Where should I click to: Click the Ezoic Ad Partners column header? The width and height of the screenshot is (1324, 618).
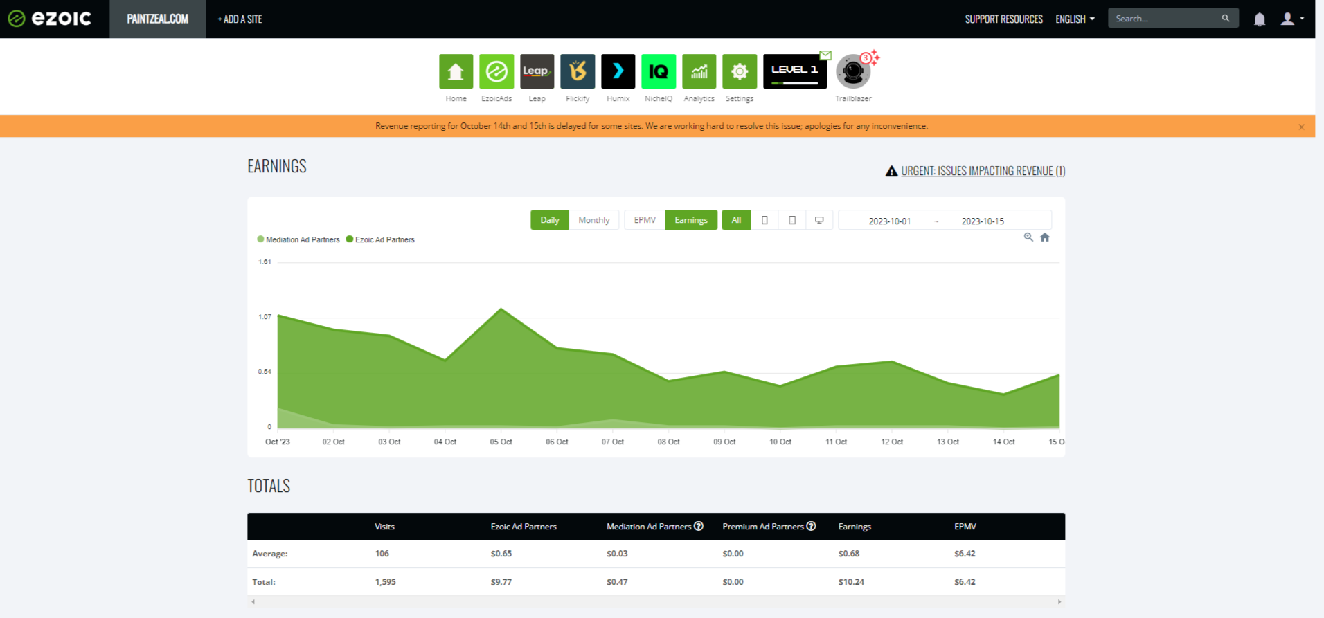pyautogui.click(x=524, y=527)
